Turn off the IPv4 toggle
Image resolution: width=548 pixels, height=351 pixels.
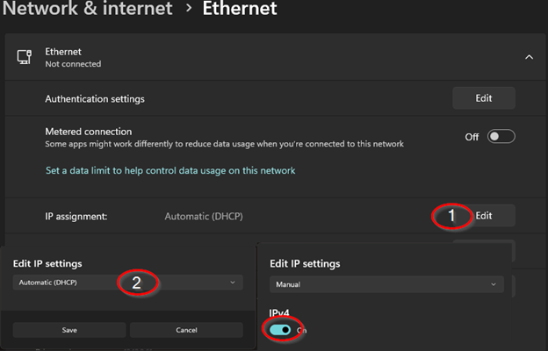click(x=280, y=330)
